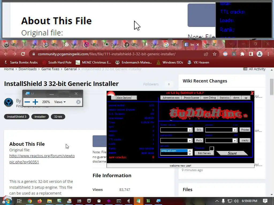Open the Chrome extensions puzzle menu
The height and width of the screenshot is (205, 274).
[x=242, y=54]
